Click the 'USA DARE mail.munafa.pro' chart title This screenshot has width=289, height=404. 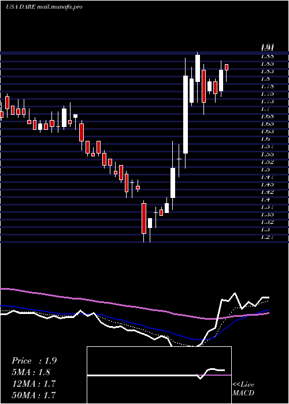click(44, 7)
